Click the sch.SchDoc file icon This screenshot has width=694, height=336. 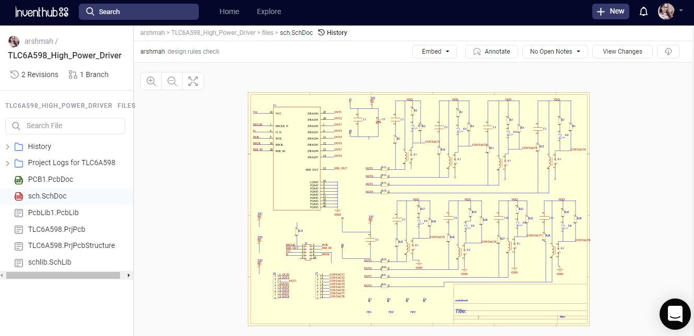[19, 196]
